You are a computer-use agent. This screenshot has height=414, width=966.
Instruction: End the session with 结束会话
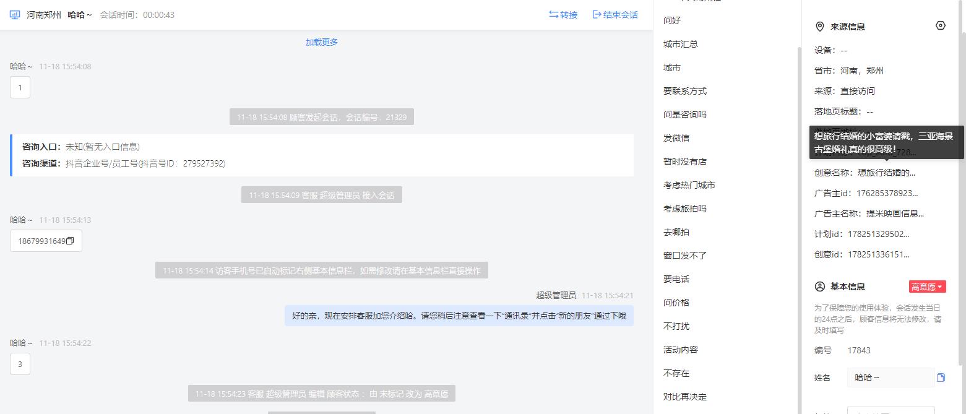click(x=615, y=15)
